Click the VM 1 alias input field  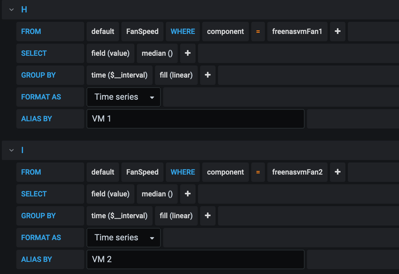click(195, 119)
